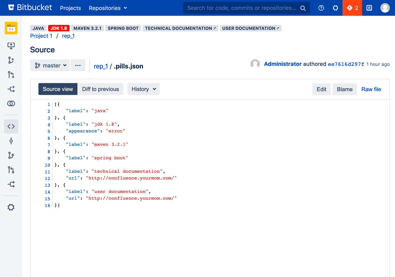The width and height of the screenshot is (395, 277).
Task: Click the Compare overlapping circles icon
Action: click(11, 104)
